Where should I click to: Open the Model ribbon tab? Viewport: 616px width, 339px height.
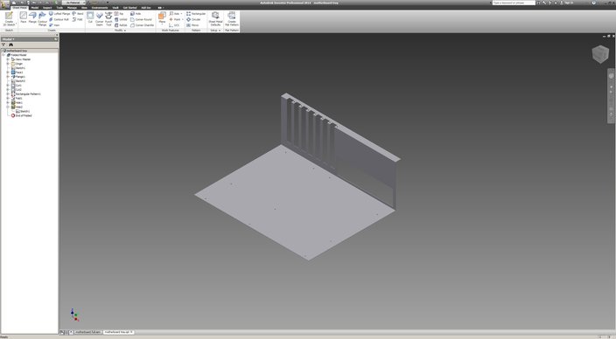point(35,8)
